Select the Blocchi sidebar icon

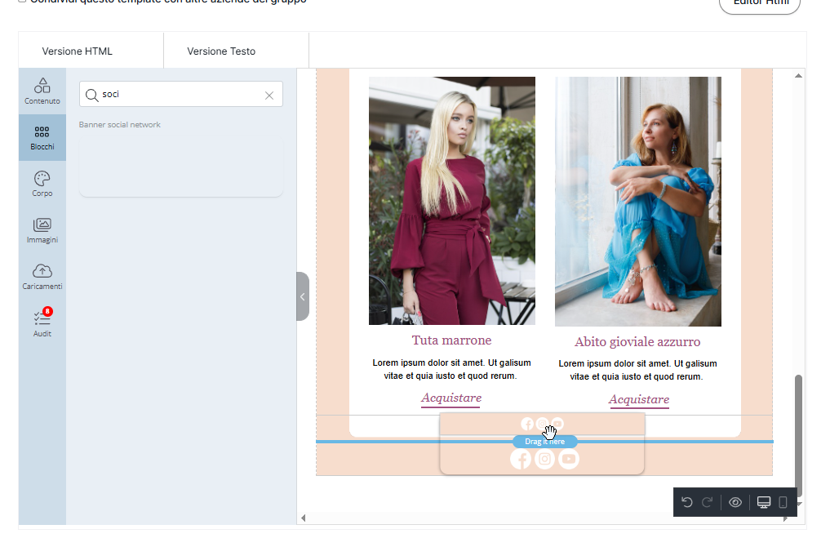point(42,137)
